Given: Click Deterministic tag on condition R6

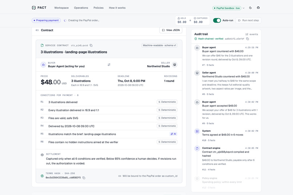Looking at the screenshot, I should [167, 142].
